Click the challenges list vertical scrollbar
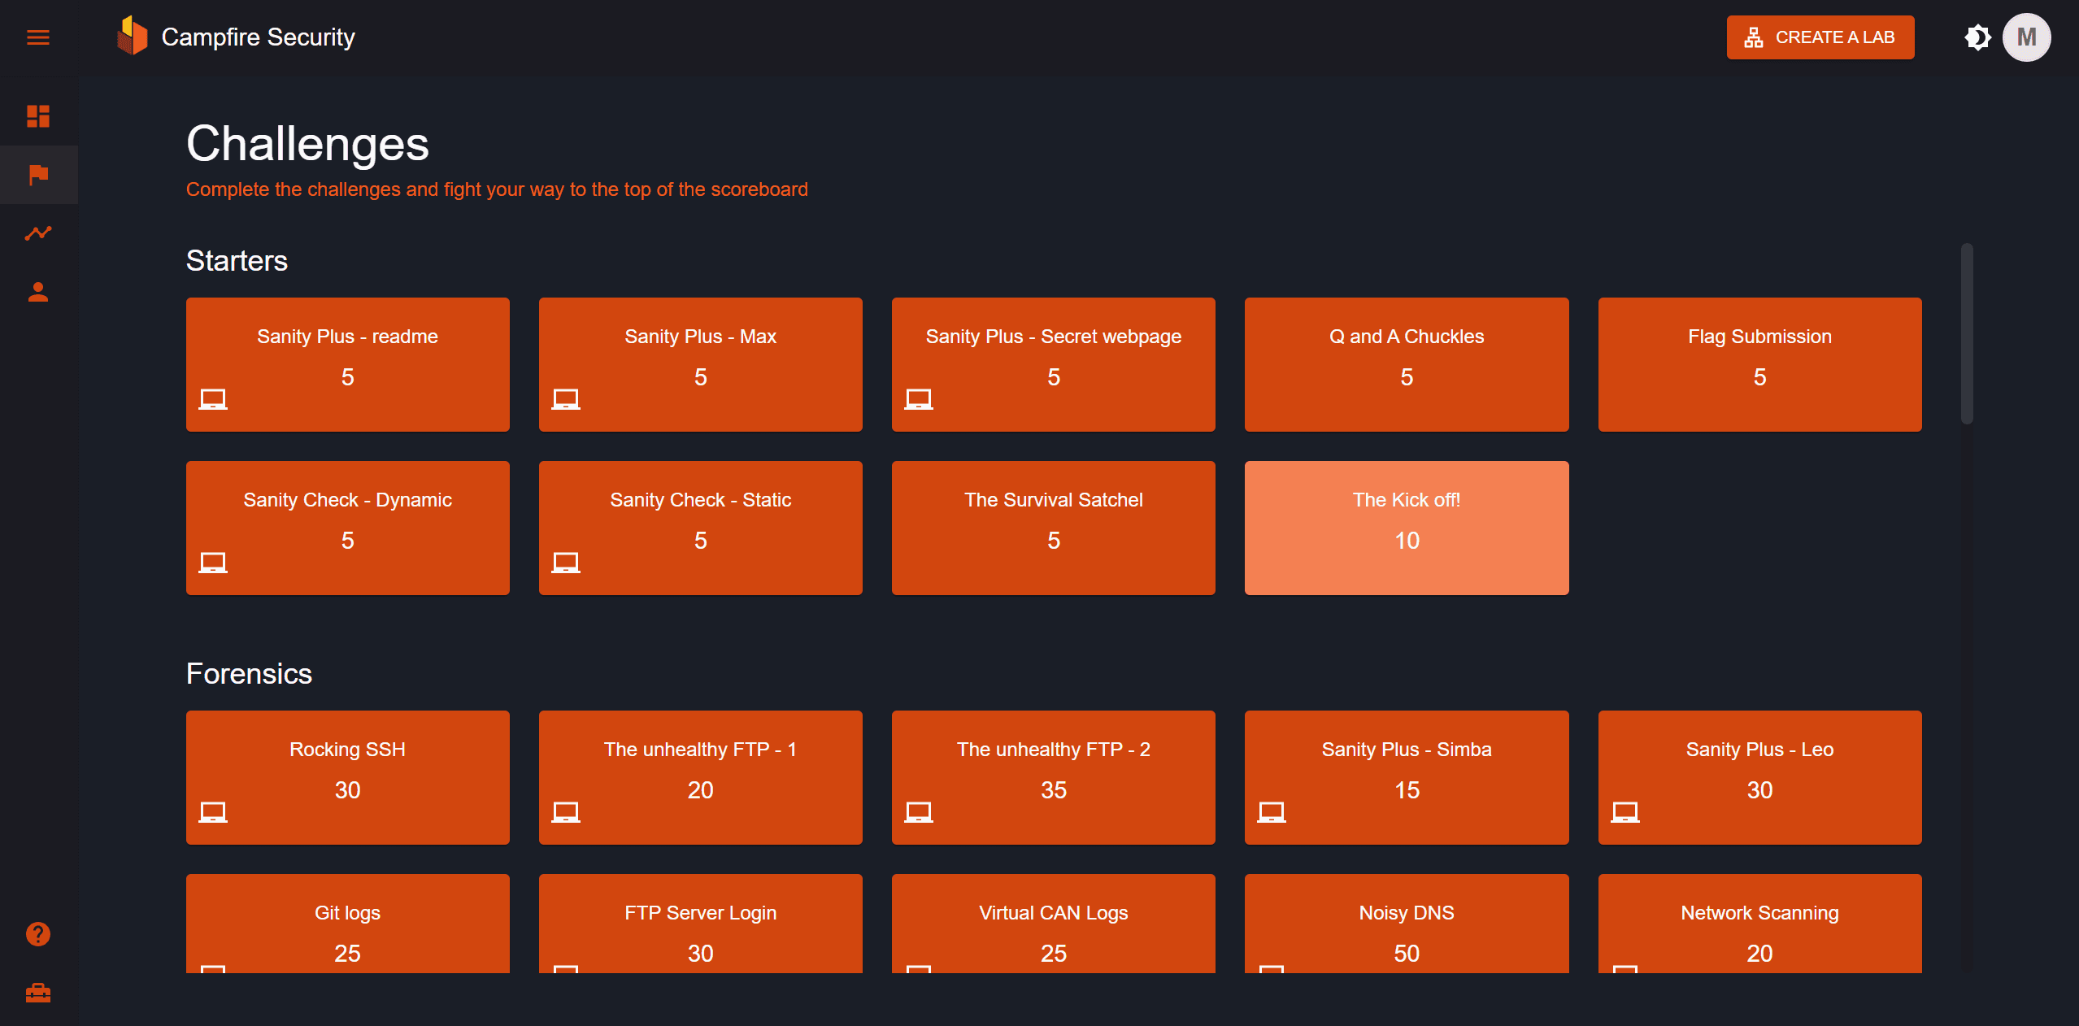2079x1026 pixels. pyautogui.click(x=1966, y=333)
